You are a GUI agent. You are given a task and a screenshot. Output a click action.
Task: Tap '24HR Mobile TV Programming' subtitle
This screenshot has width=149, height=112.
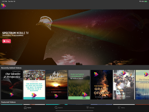[13, 35]
